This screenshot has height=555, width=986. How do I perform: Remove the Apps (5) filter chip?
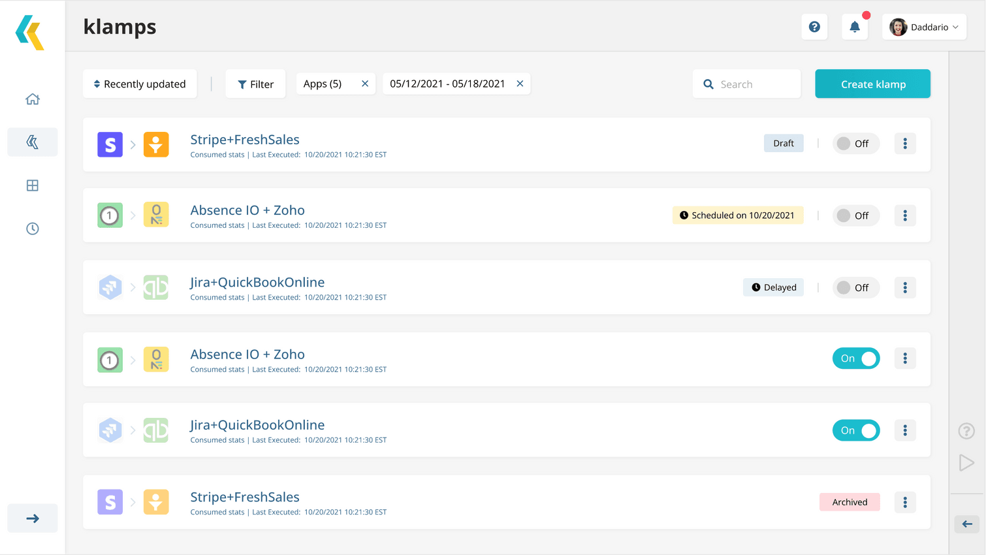click(x=365, y=84)
